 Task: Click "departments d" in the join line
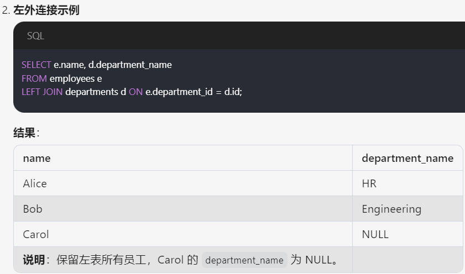[x=96, y=92]
